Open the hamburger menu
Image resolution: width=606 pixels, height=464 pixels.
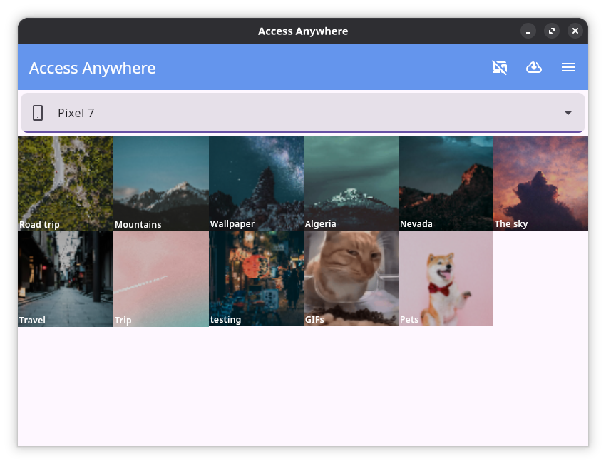[568, 67]
